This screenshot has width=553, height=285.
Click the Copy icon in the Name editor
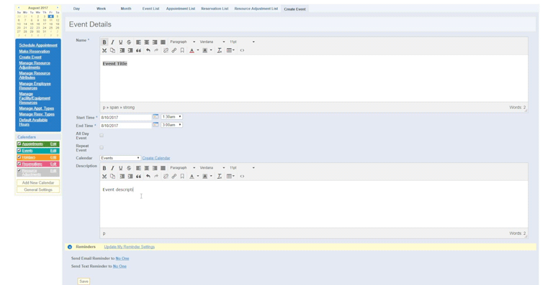click(112, 50)
